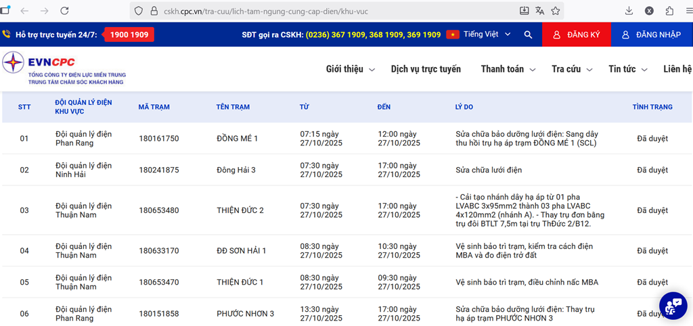
Task: Bookmark this page with the star icon
Action: pos(556,11)
